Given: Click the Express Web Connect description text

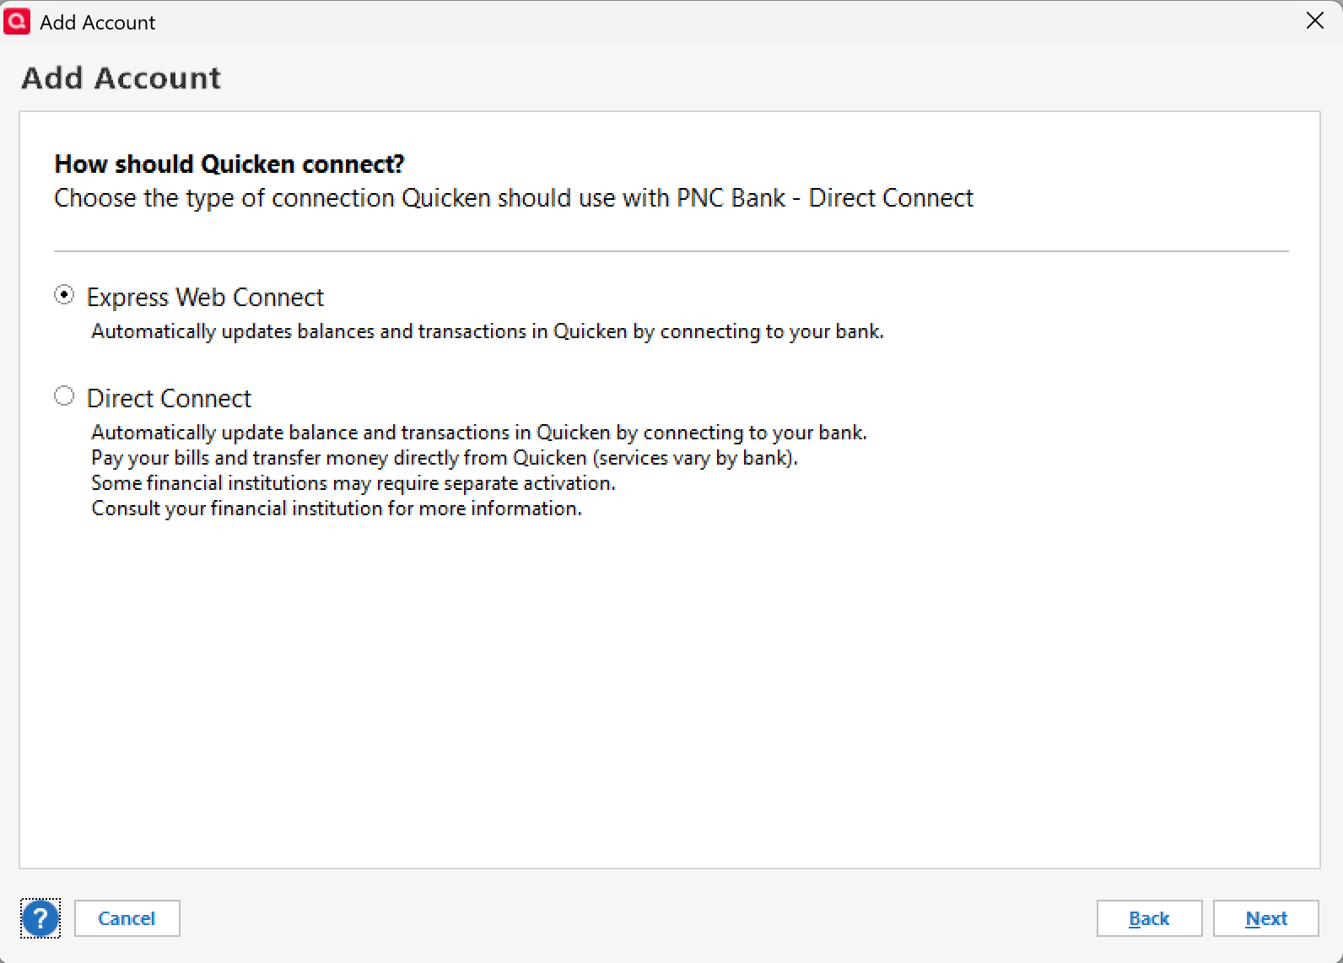Looking at the screenshot, I should (488, 331).
